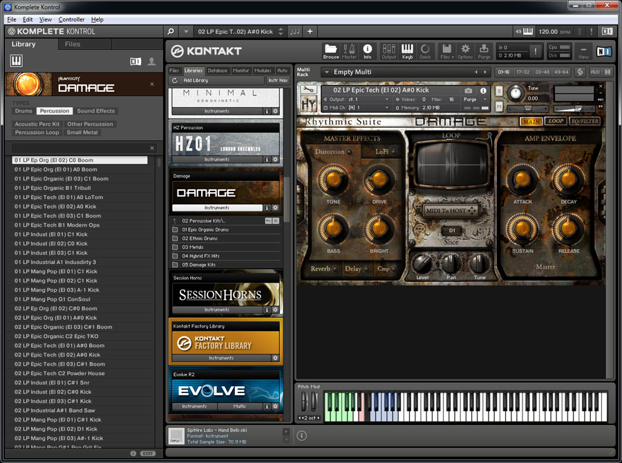Viewport: 622px width, 463px height.
Task: Mute the instrument with M button
Action: point(499,106)
